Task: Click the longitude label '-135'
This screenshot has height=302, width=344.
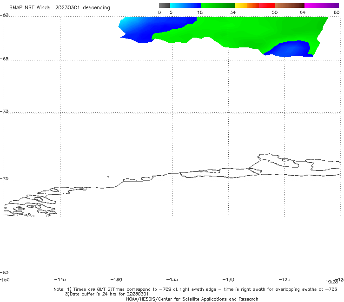Action: click(172, 279)
